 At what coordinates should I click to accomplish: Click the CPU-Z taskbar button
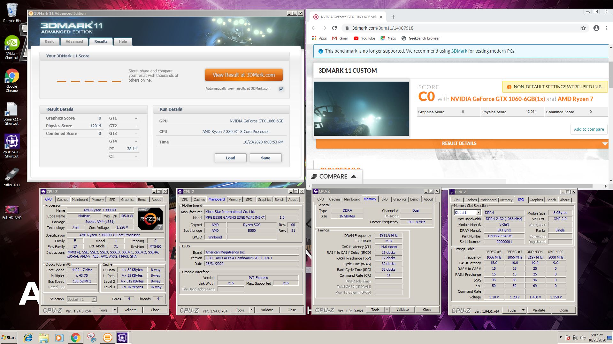(122, 338)
